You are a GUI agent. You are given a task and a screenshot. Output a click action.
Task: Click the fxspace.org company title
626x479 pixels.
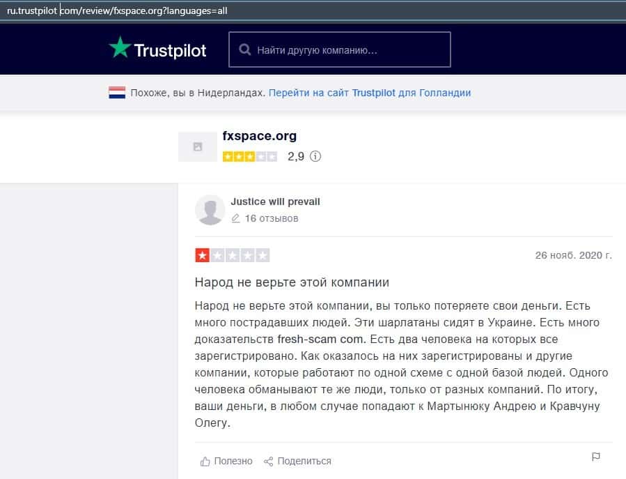tap(259, 136)
